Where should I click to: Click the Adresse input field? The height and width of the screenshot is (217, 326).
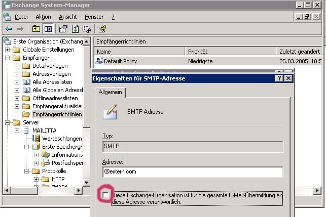(x=193, y=172)
